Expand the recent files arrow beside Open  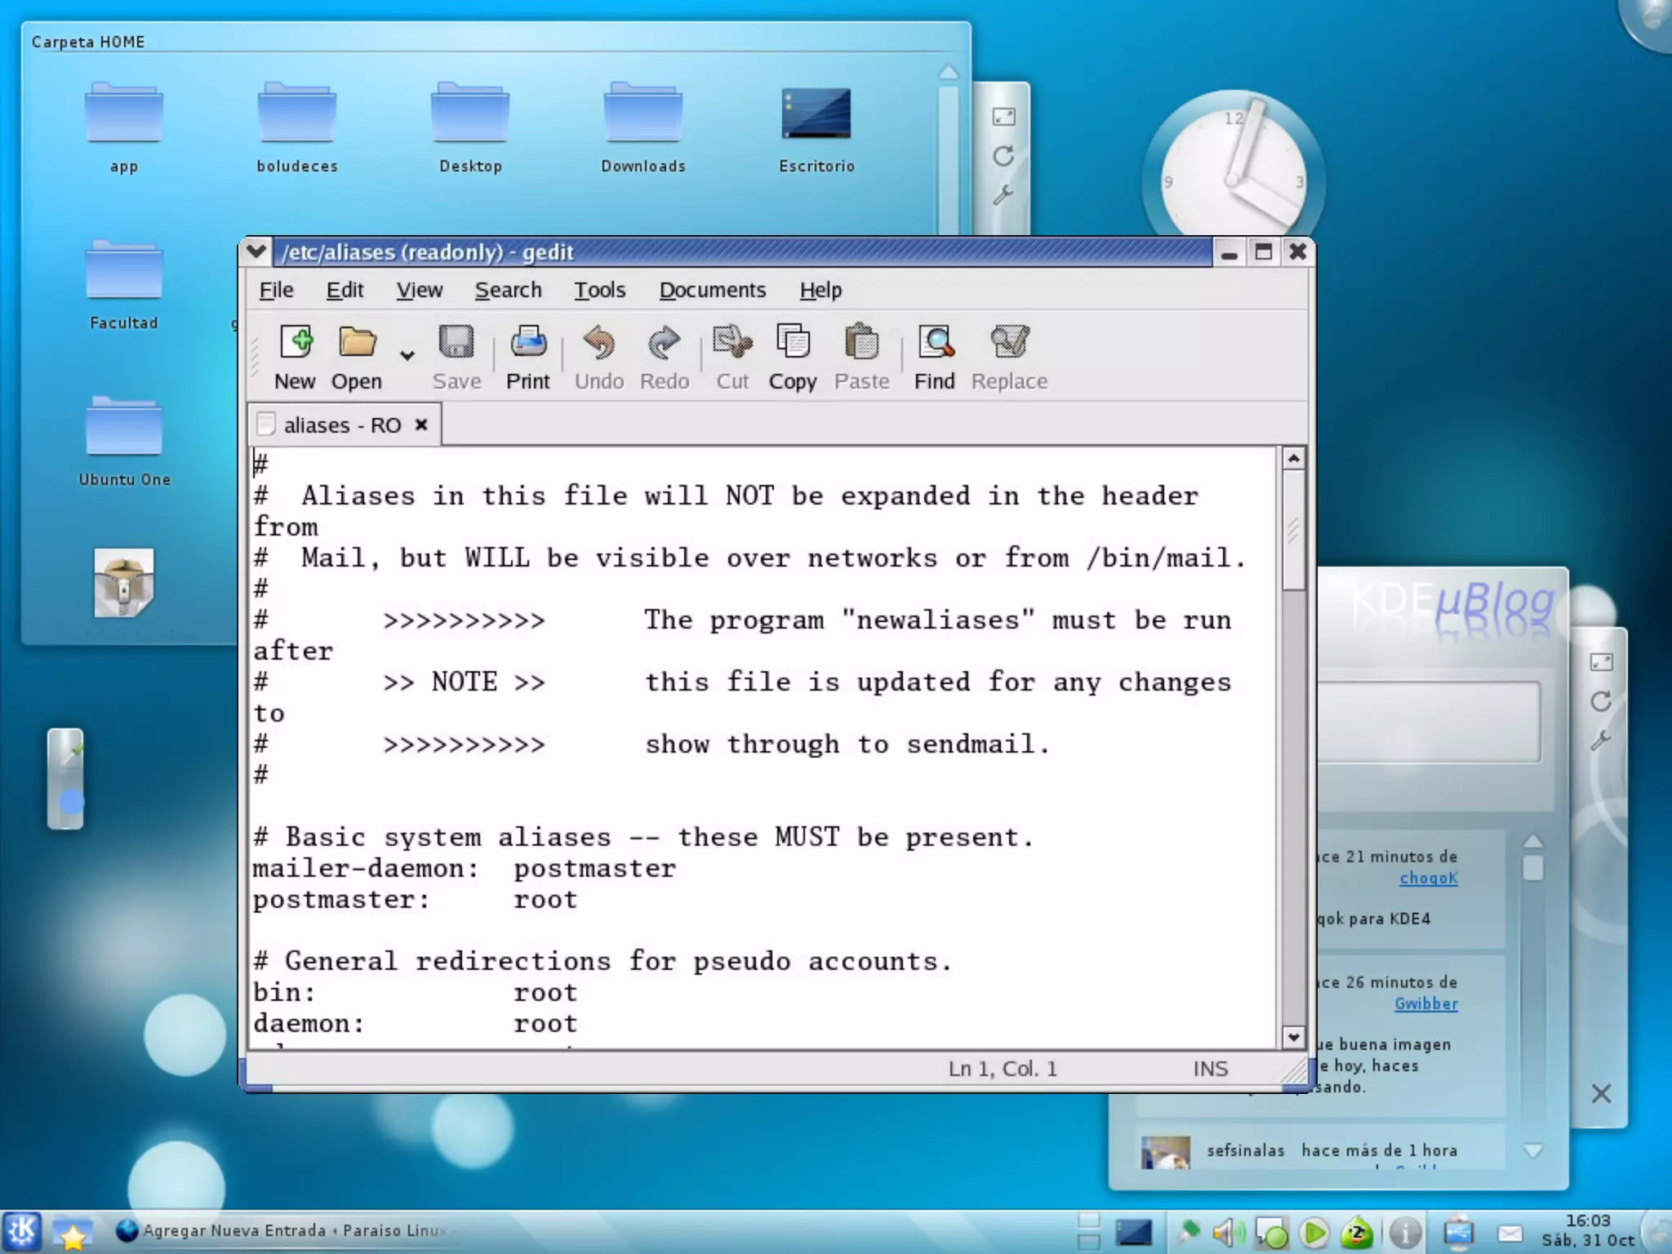407,355
